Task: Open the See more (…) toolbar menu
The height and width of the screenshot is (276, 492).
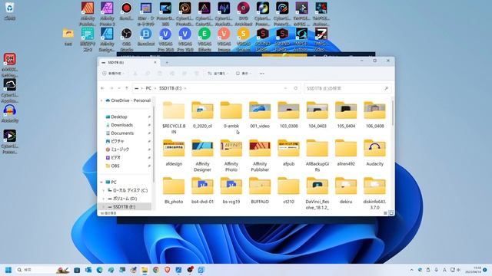Action: coord(261,74)
